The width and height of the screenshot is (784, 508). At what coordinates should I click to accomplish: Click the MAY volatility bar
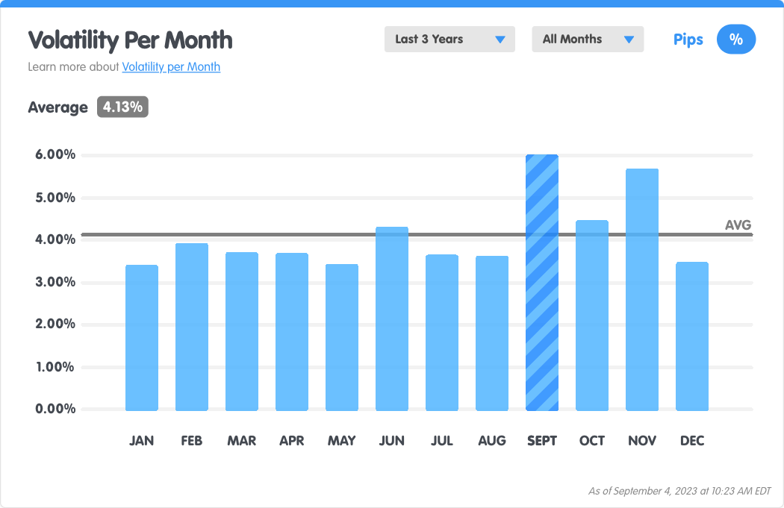coord(342,338)
